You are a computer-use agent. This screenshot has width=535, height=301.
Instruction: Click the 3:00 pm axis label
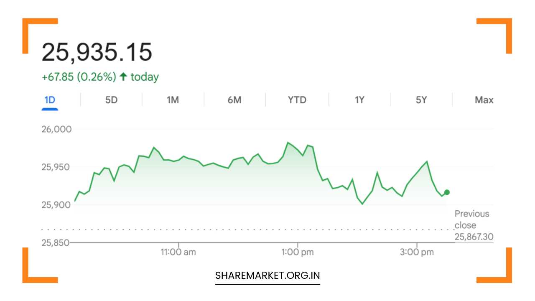coord(417,252)
